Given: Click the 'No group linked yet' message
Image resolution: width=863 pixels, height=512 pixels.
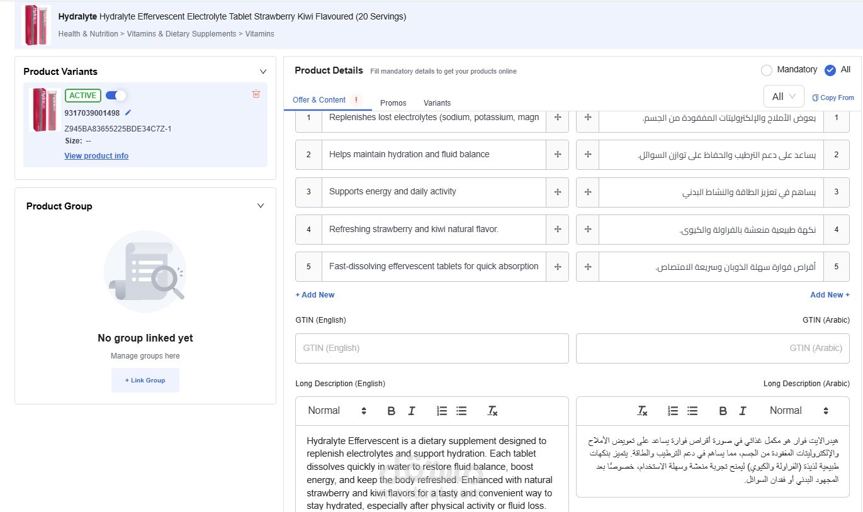Looking at the screenshot, I should (x=145, y=338).
